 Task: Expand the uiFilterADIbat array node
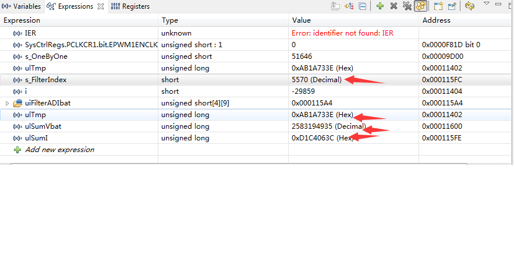(7, 103)
